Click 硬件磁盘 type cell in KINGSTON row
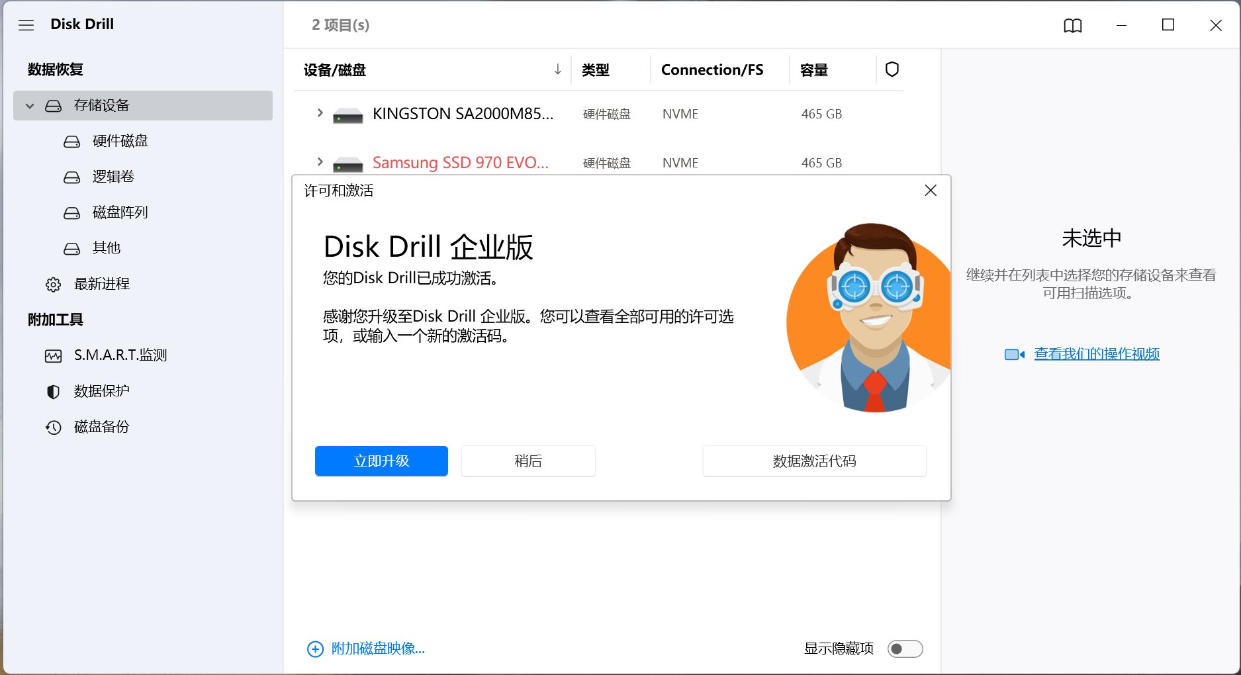1241x675 pixels. [607, 114]
